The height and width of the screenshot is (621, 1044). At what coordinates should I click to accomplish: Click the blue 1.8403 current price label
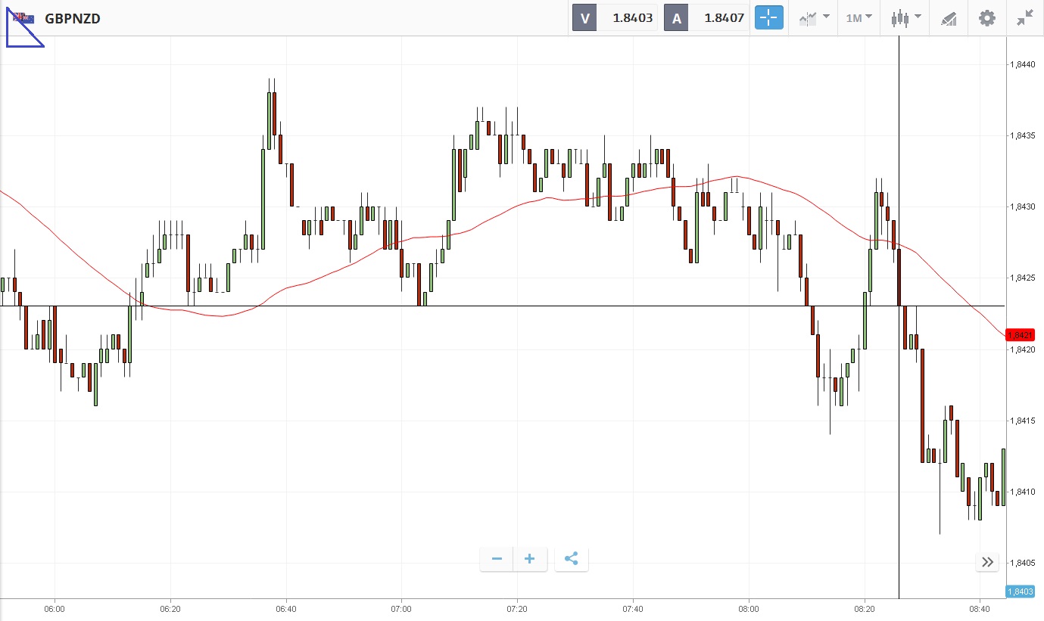(x=1019, y=591)
